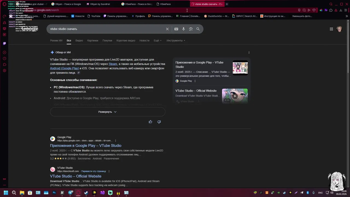Click the Google logo

[30, 29]
